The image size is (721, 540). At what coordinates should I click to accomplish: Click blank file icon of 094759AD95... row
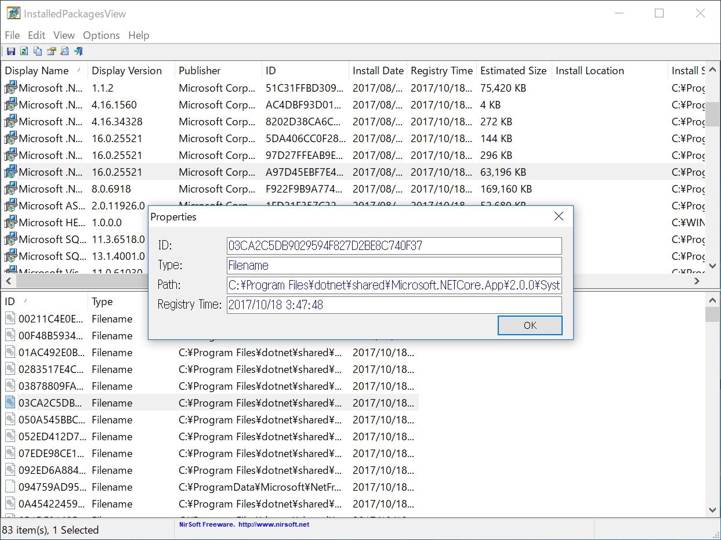tap(10, 487)
